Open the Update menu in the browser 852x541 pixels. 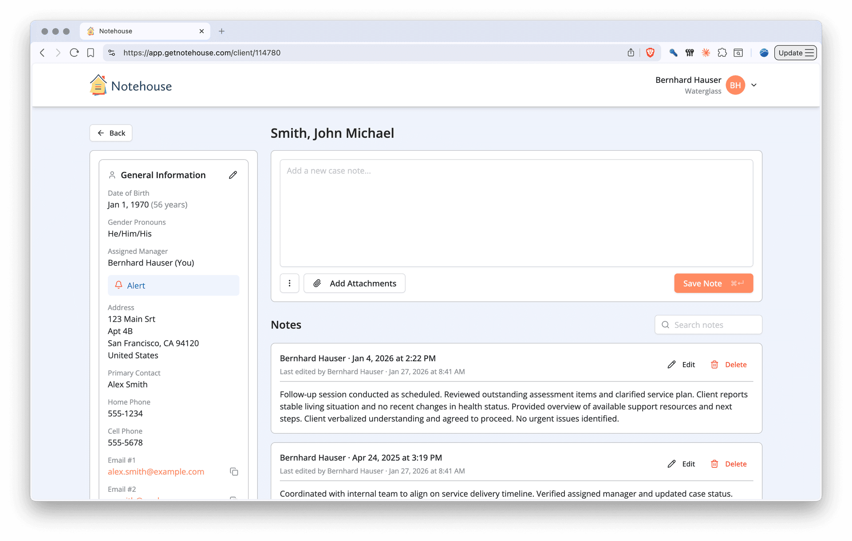[x=795, y=53]
